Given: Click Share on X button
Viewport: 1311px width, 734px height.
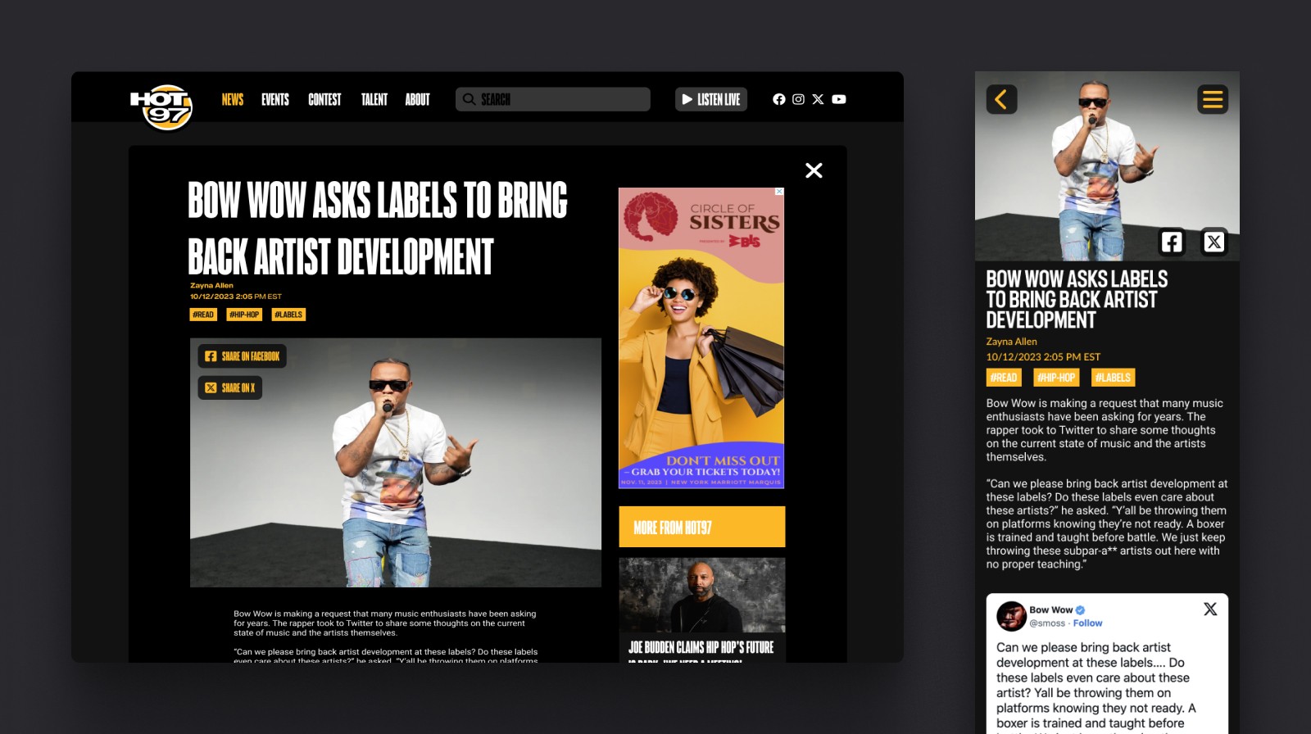Looking at the screenshot, I should coord(230,387).
